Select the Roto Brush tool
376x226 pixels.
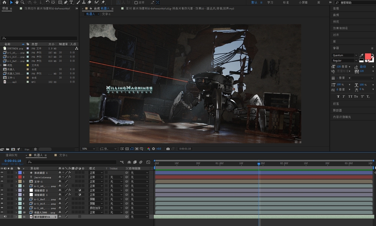[97, 2]
